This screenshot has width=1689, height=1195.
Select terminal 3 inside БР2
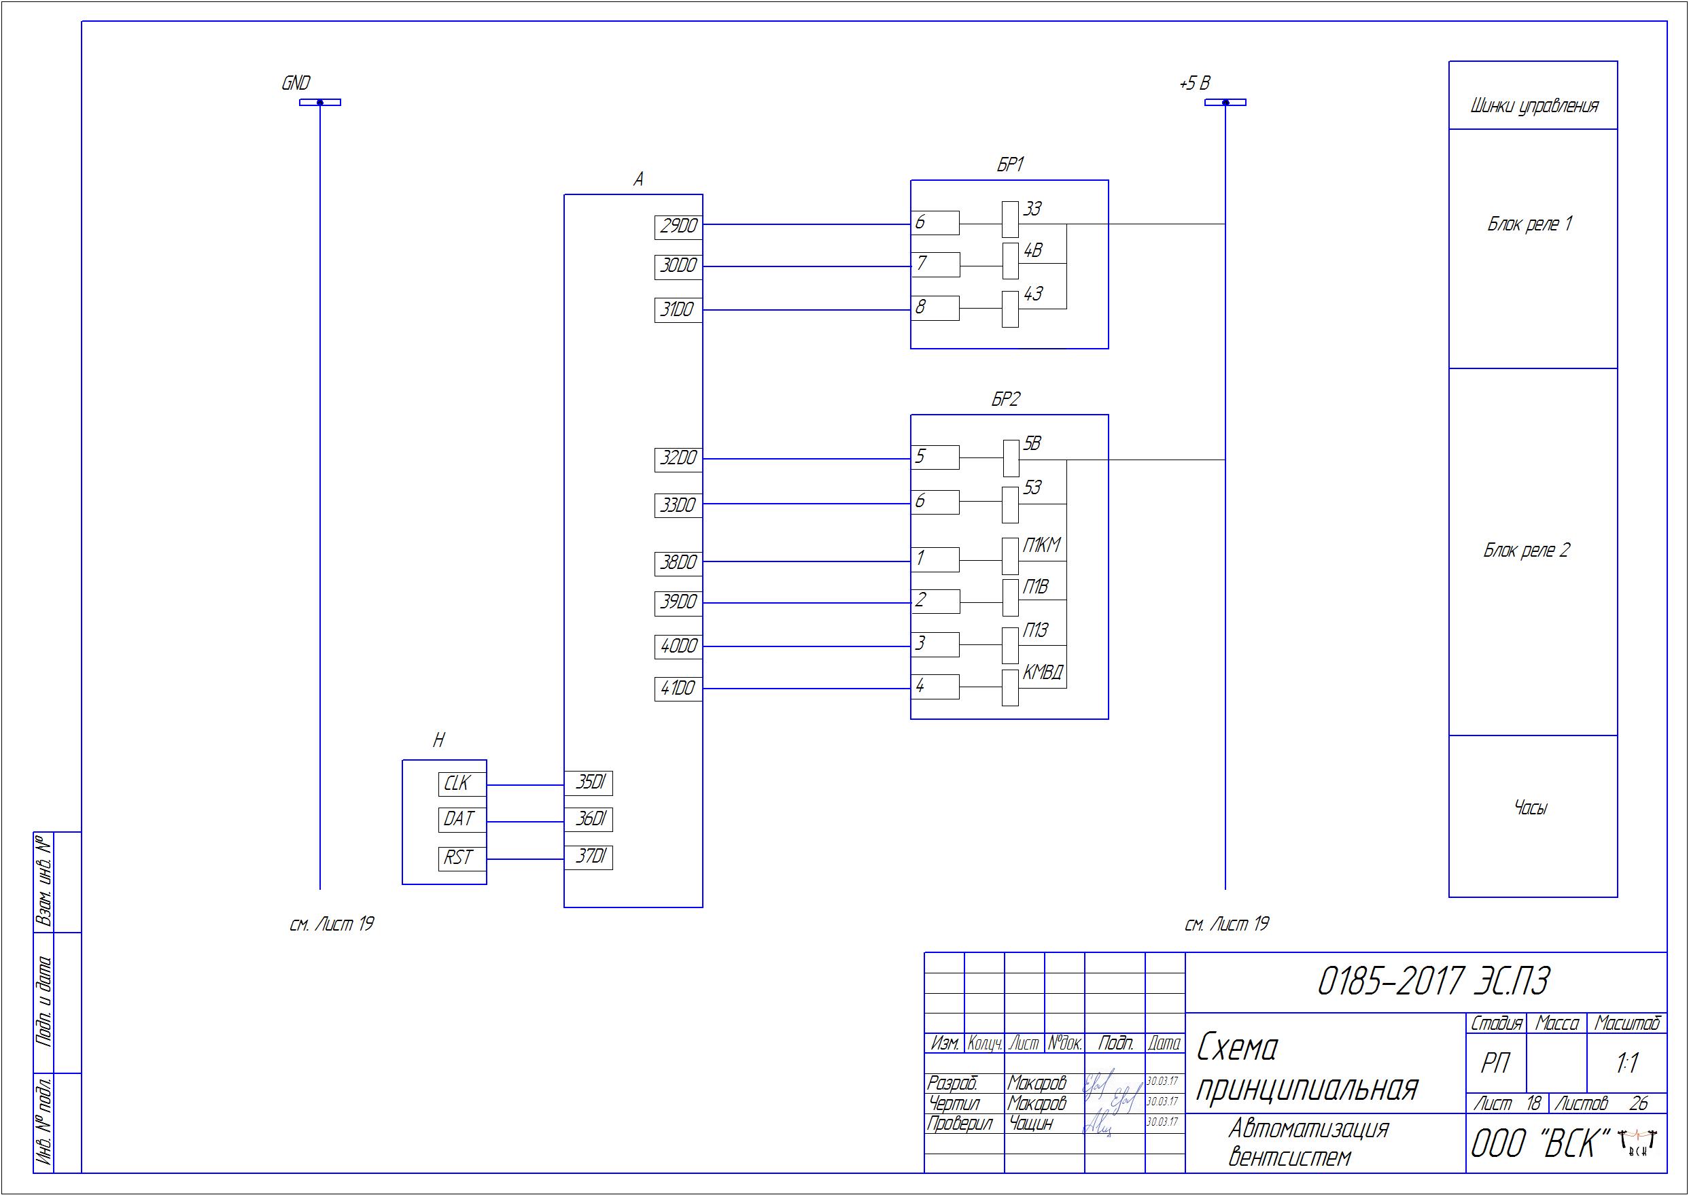tap(935, 644)
